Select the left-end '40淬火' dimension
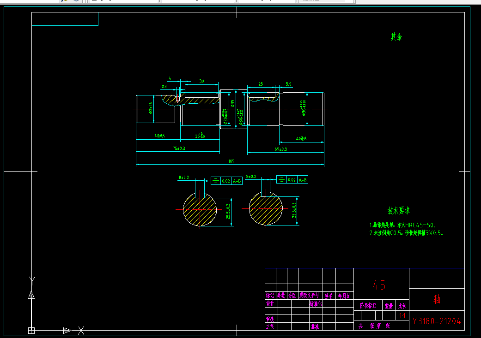 pyautogui.click(x=159, y=136)
